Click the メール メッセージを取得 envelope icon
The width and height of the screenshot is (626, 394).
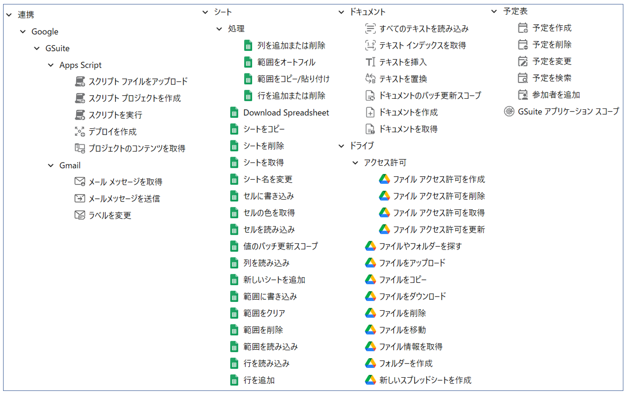[x=80, y=182]
